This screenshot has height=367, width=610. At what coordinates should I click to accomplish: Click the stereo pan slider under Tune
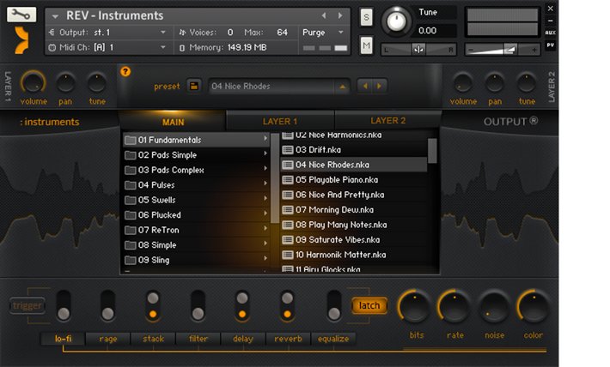pyautogui.click(x=418, y=49)
